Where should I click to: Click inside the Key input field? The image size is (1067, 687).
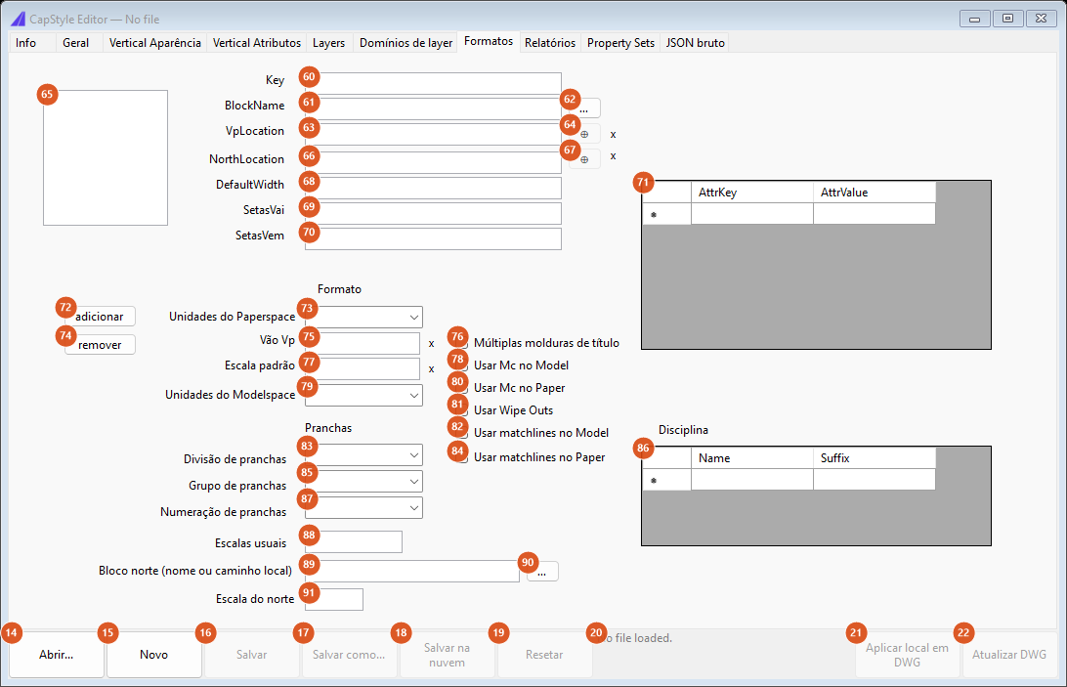433,83
